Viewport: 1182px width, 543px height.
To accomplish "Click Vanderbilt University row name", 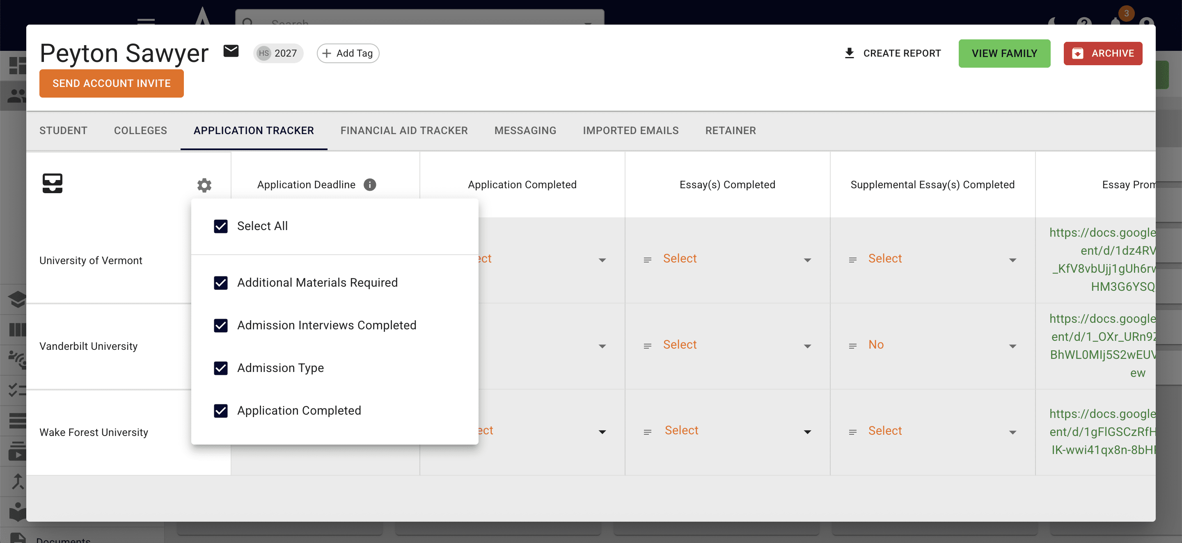I will (89, 346).
